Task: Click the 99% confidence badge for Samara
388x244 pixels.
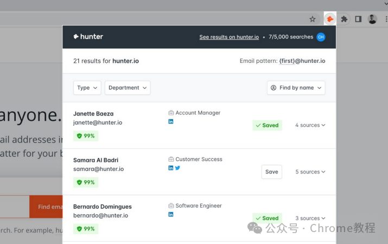Action: pyautogui.click(x=86, y=182)
